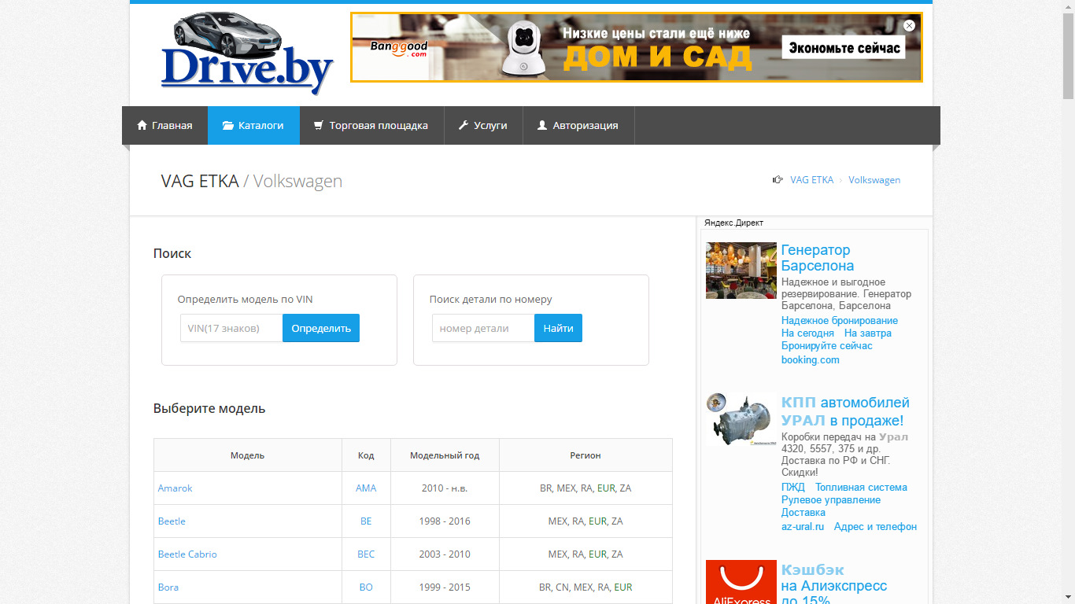Viewport: 1075px width, 604px height.
Task: Focus the VIN (17 знаков) input field
Action: tap(231, 328)
